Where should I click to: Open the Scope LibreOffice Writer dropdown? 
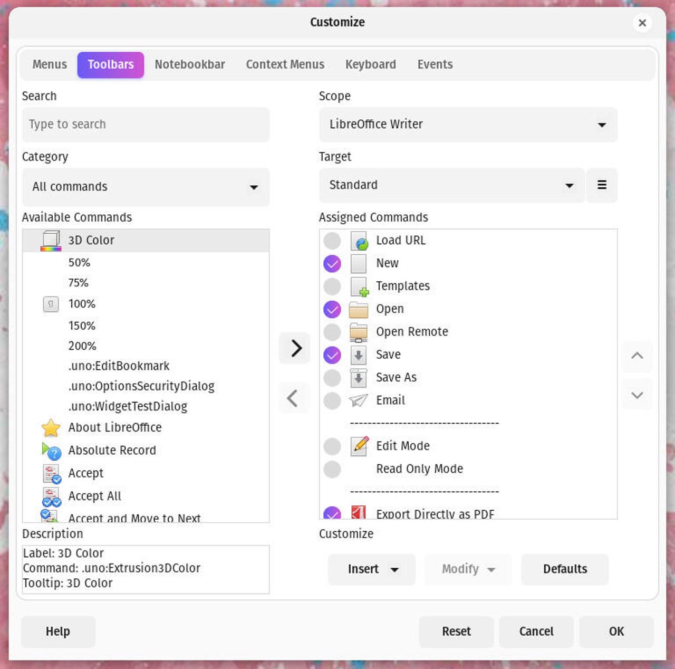coord(468,125)
